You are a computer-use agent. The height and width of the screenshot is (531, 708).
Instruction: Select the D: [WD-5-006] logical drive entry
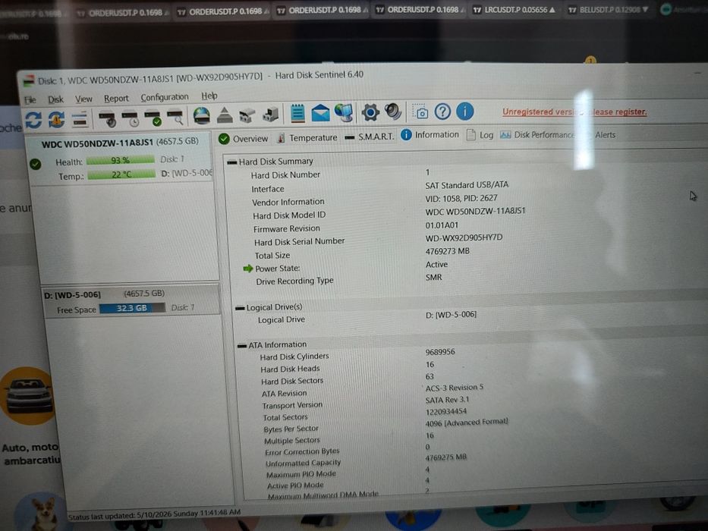131,301
